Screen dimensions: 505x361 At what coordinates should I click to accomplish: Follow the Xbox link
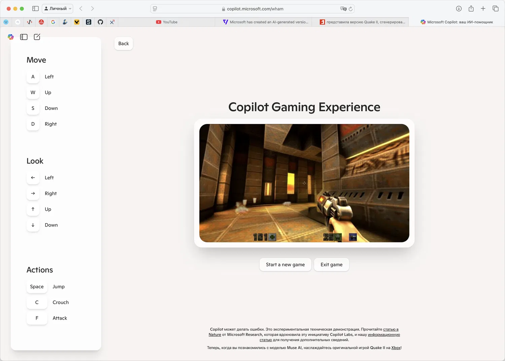tap(396, 348)
